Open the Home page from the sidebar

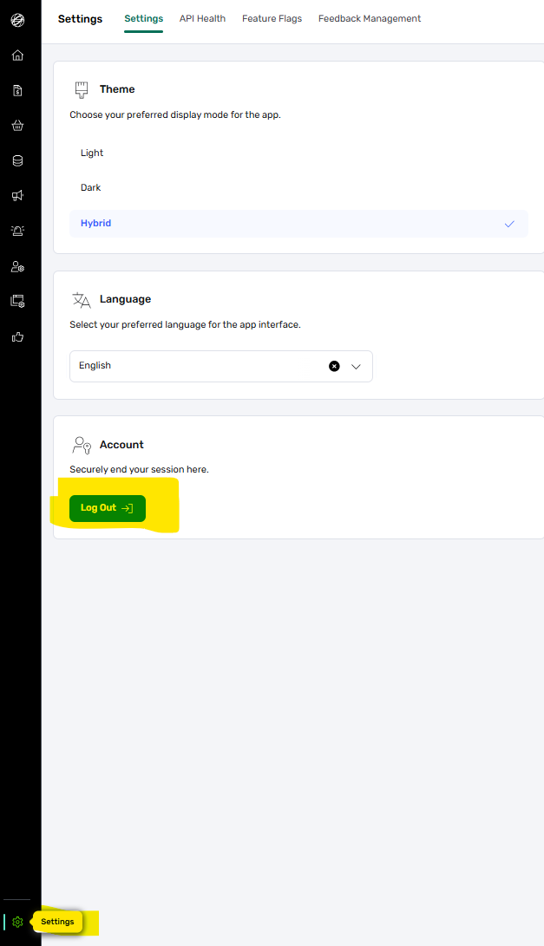pyautogui.click(x=17, y=55)
